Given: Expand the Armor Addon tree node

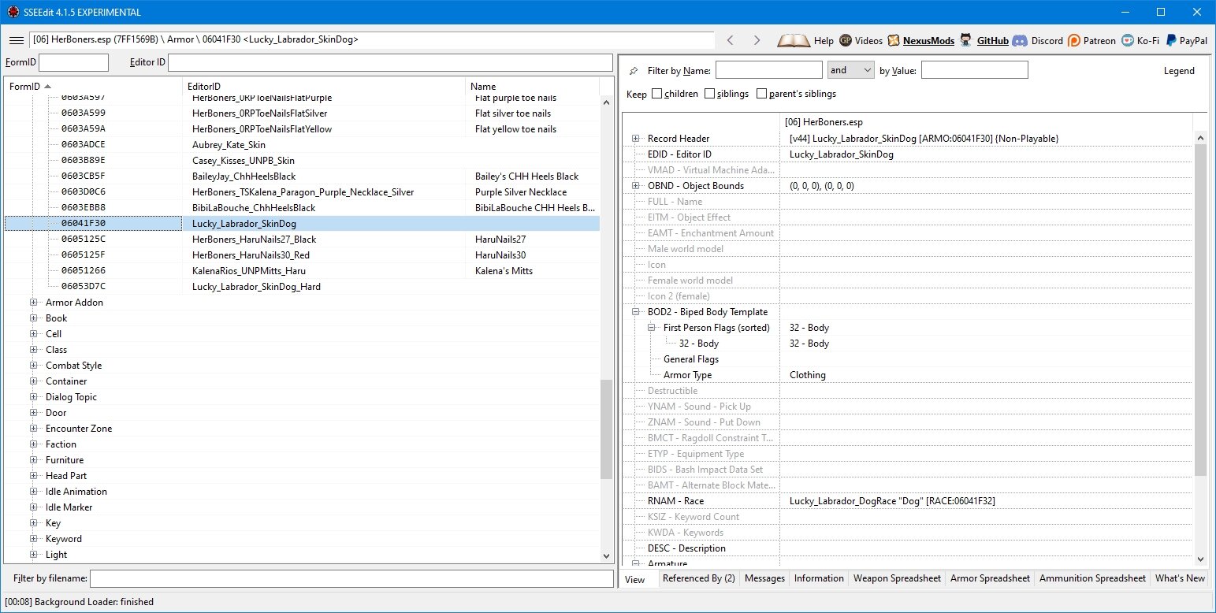Looking at the screenshot, I should [34, 303].
